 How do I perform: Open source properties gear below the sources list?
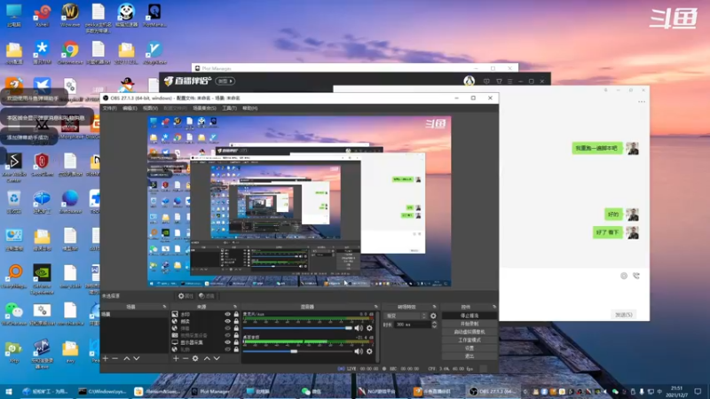195,358
